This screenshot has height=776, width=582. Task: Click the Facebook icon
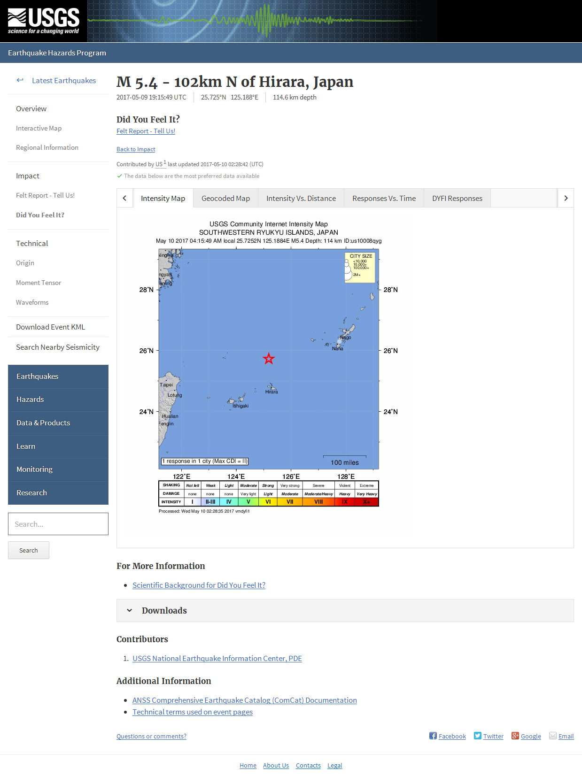pyautogui.click(x=433, y=736)
